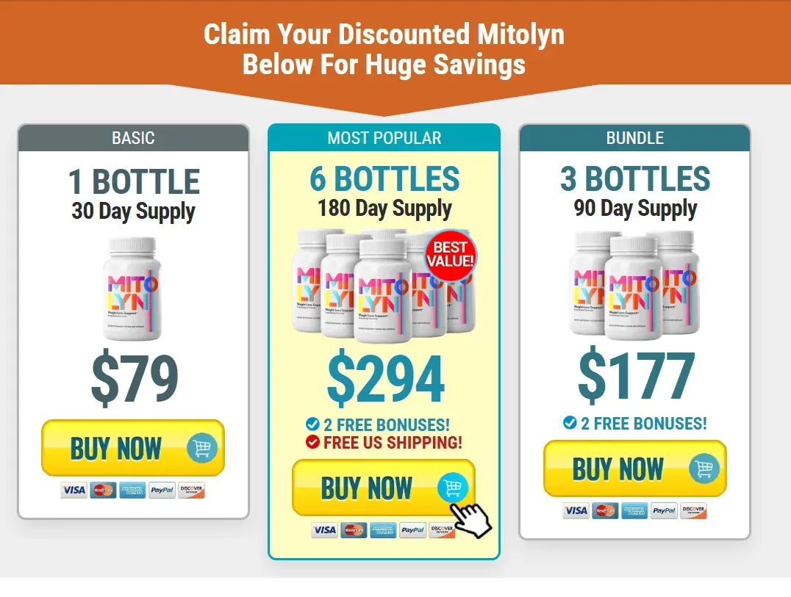The width and height of the screenshot is (791, 597).
Task: Select the Basic plan header
Action: (133, 137)
